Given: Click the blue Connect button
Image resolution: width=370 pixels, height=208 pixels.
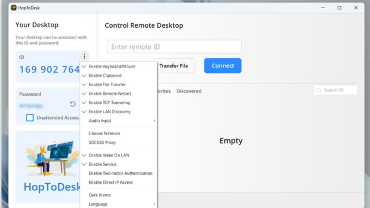Looking at the screenshot, I should point(223,65).
